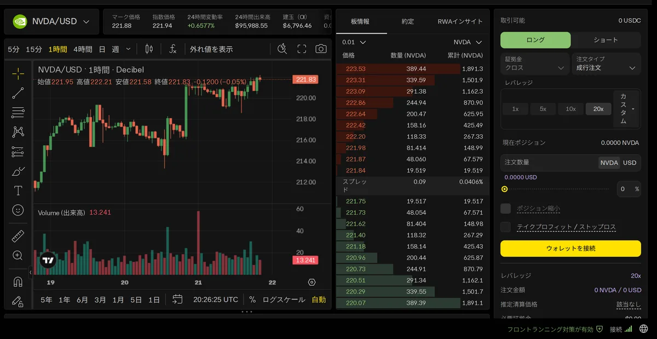The height and width of the screenshot is (339, 657).
Task: Open the NVDA unit dropdown in order book
Action: [468, 42]
